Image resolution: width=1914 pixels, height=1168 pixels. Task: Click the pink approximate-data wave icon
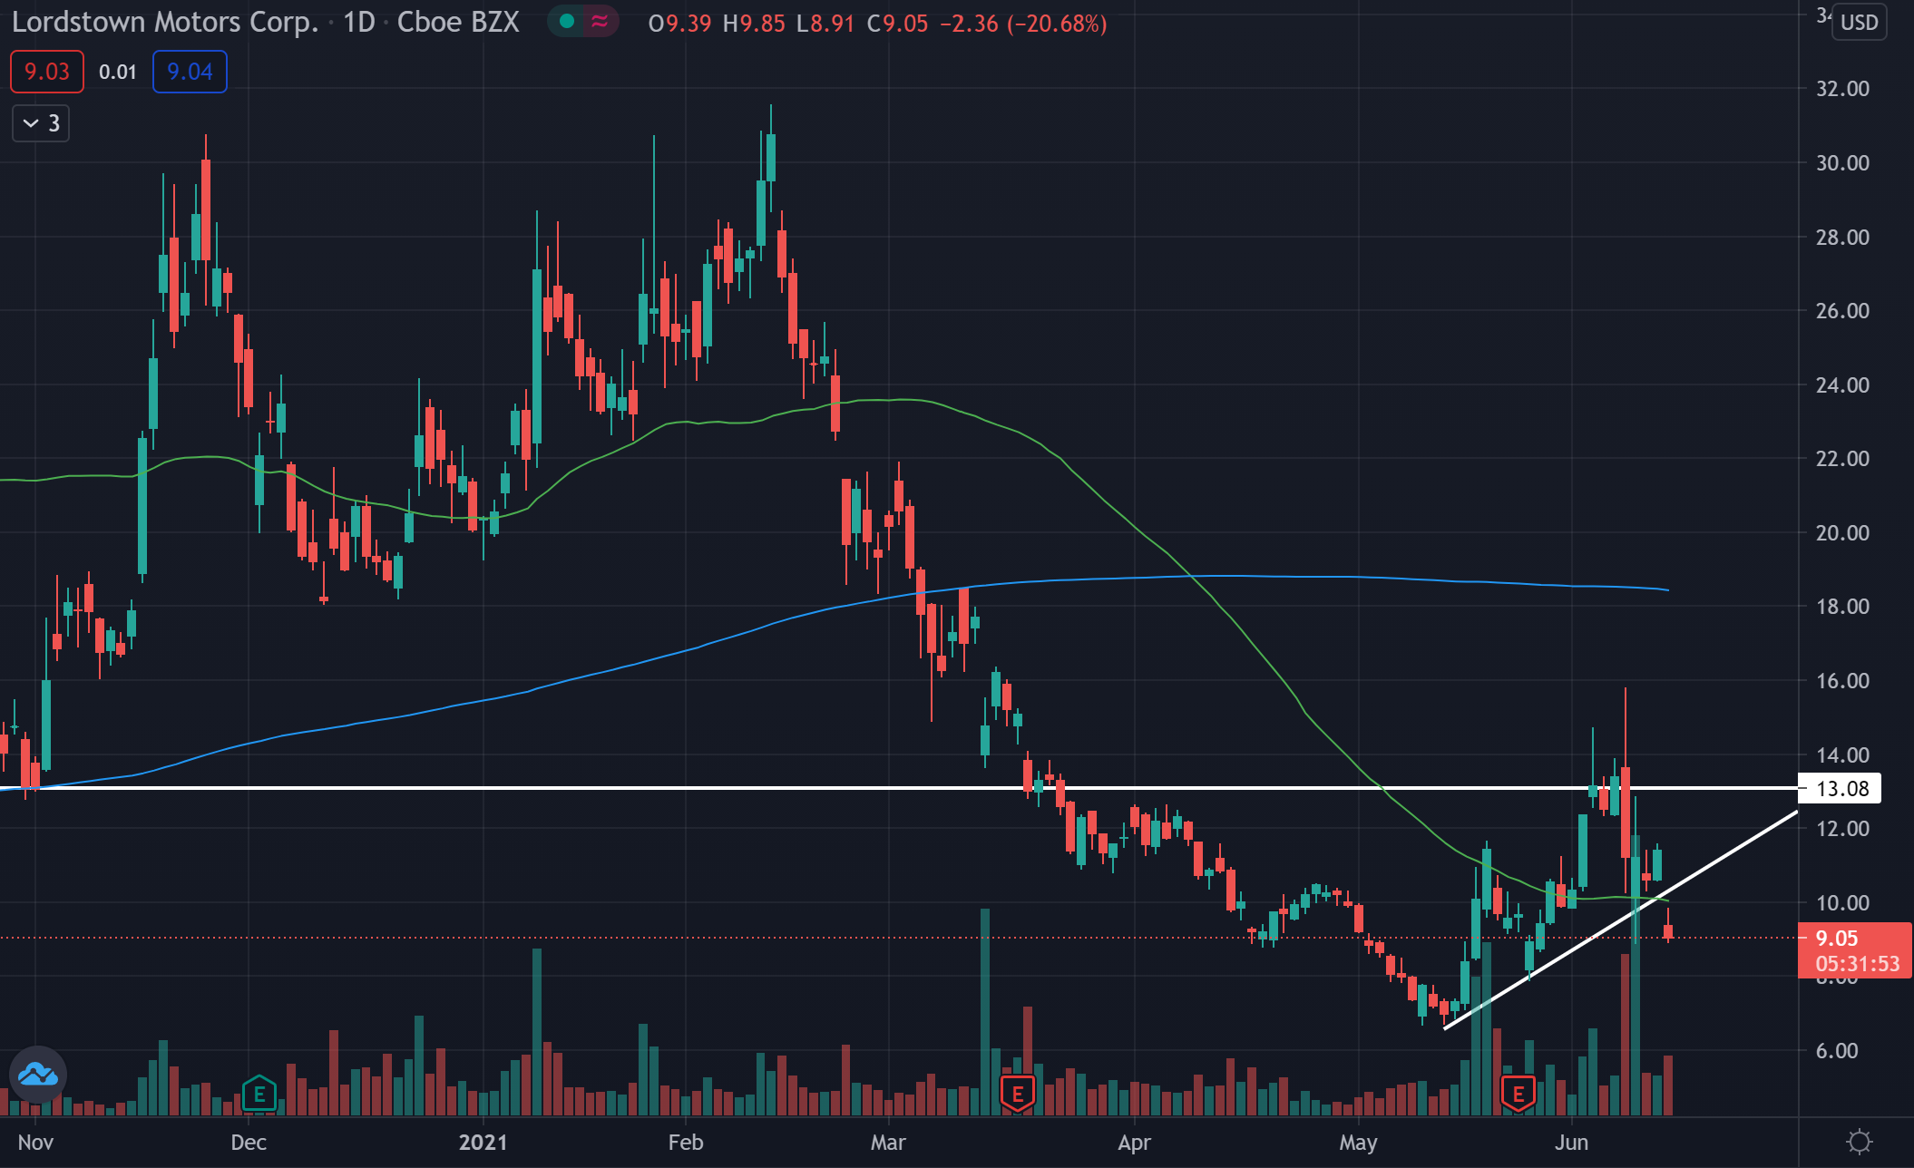(599, 22)
